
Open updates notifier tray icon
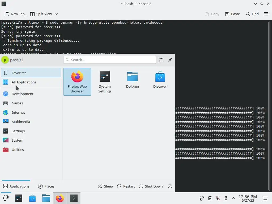click(202, 198)
